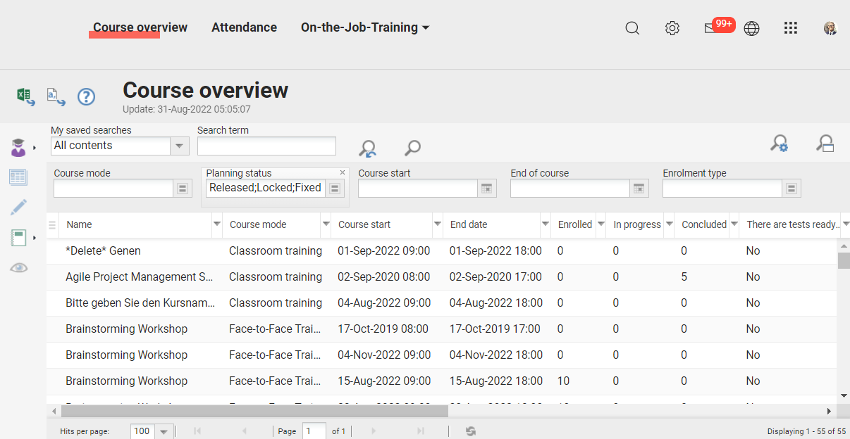
Task: Open the newspaper sidebar icon
Action: coord(18,177)
